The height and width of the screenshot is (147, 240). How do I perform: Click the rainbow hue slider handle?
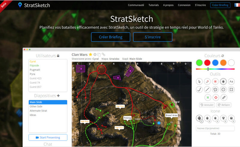pyautogui.click(x=208, y=69)
